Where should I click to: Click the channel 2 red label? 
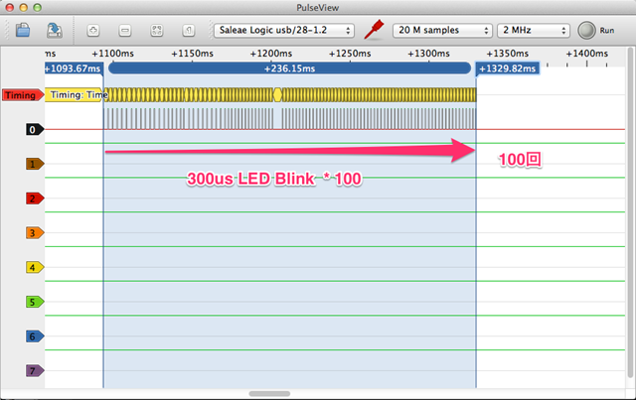(x=34, y=199)
